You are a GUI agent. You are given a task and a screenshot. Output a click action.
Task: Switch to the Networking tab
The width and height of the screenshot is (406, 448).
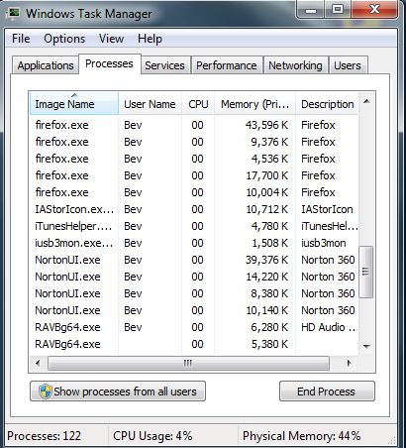(x=295, y=65)
